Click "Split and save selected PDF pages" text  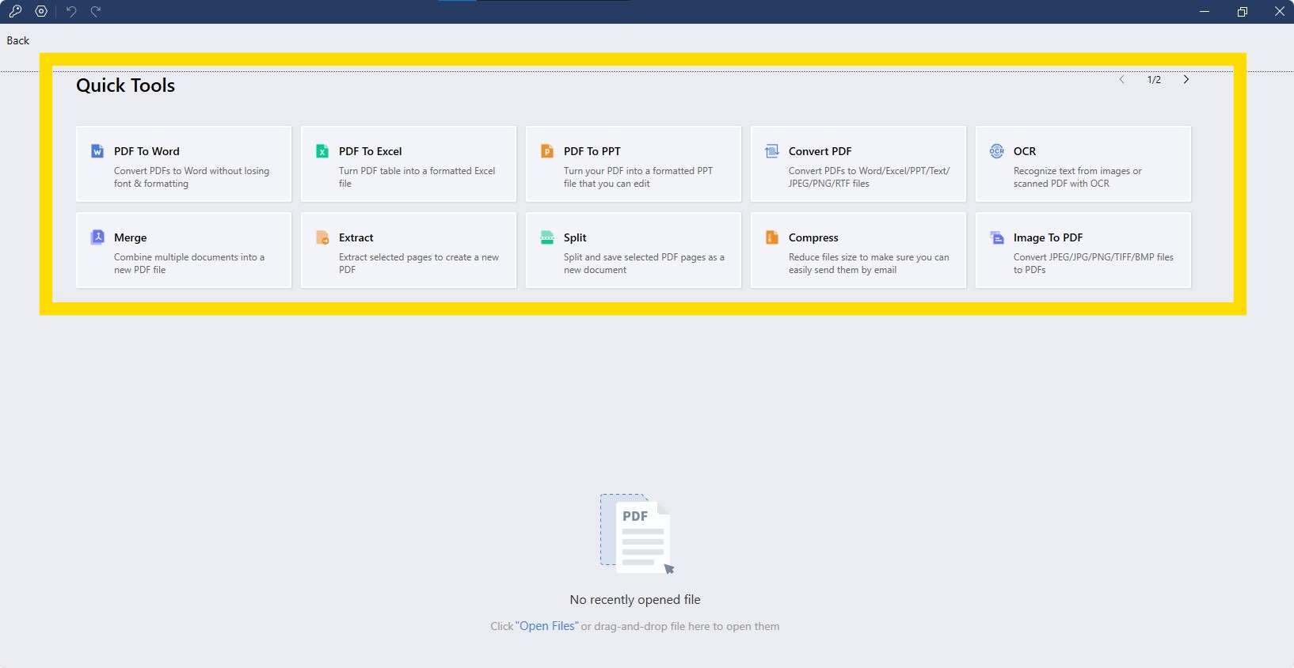click(635, 257)
